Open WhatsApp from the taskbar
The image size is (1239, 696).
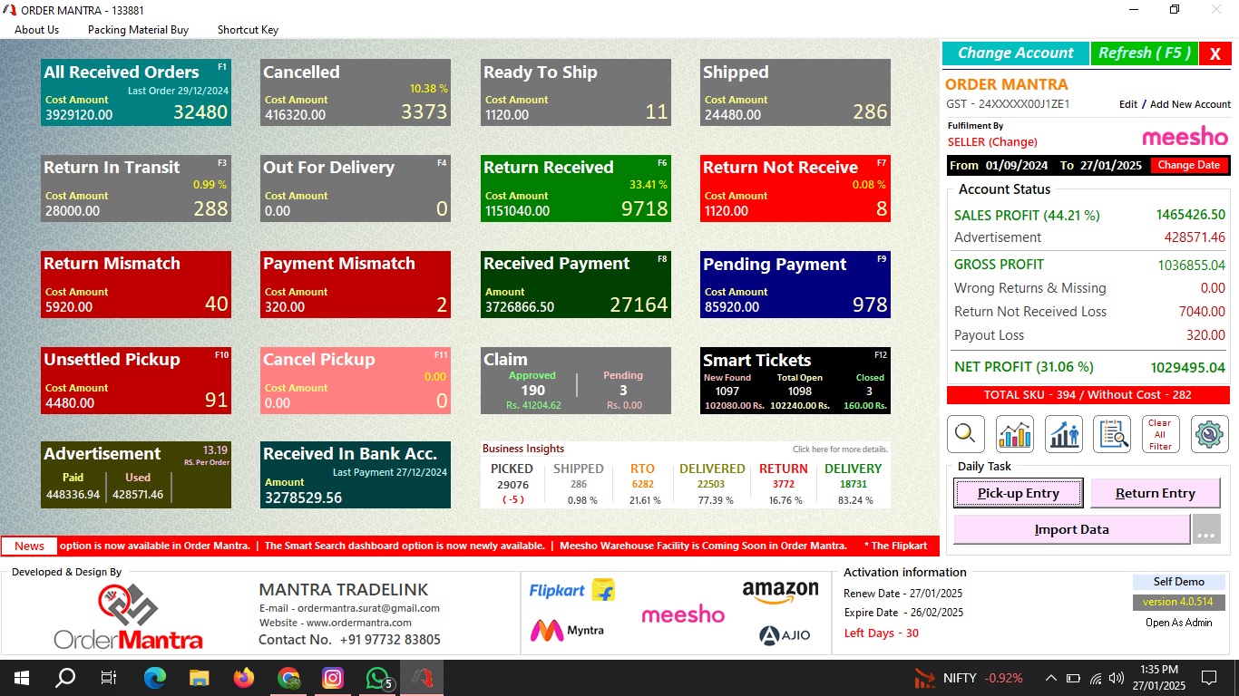click(x=377, y=678)
